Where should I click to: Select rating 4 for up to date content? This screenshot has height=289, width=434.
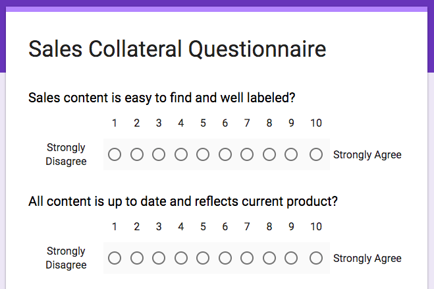click(181, 258)
